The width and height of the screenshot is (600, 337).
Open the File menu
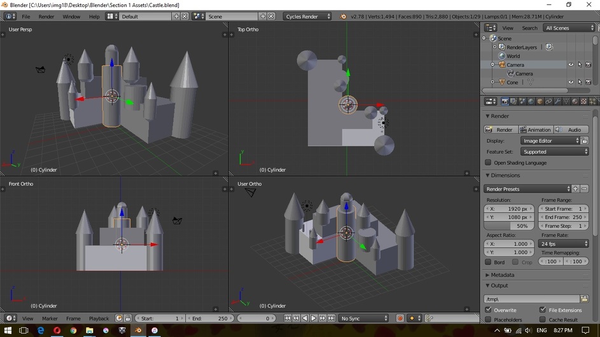pyautogui.click(x=26, y=17)
